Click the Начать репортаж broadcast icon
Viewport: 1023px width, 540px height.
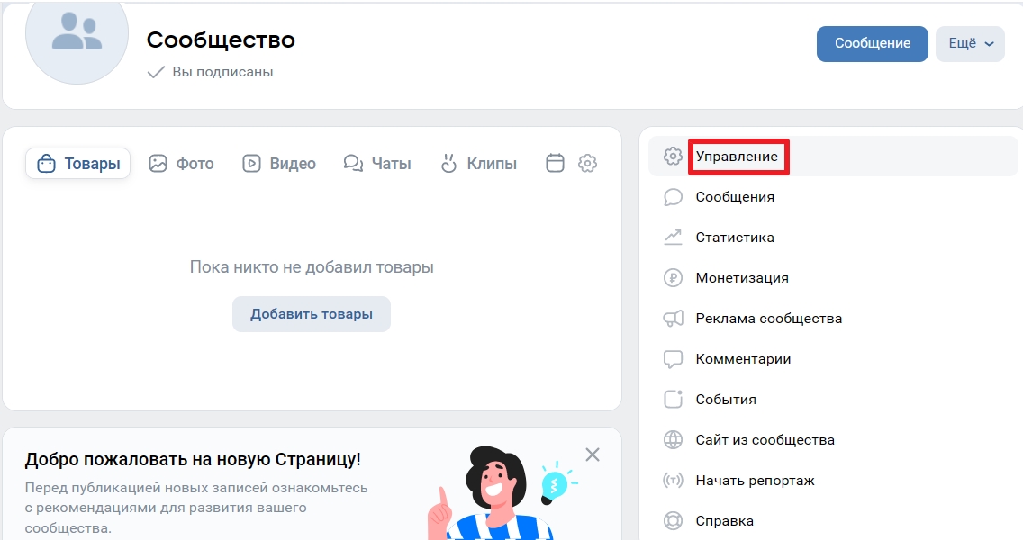tap(673, 480)
